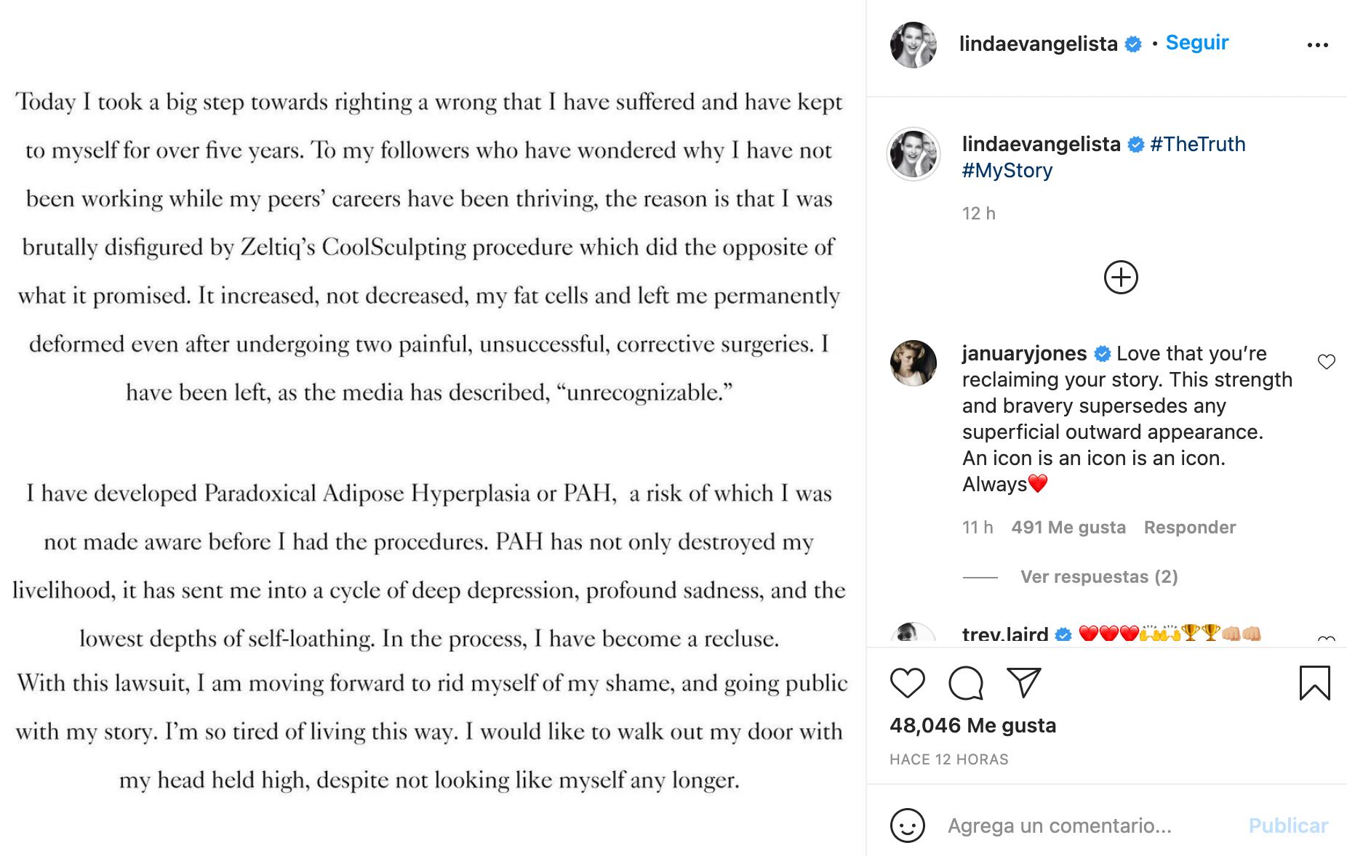Open lindaevangelista's profile name
1347x856 pixels.
click(x=1039, y=42)
